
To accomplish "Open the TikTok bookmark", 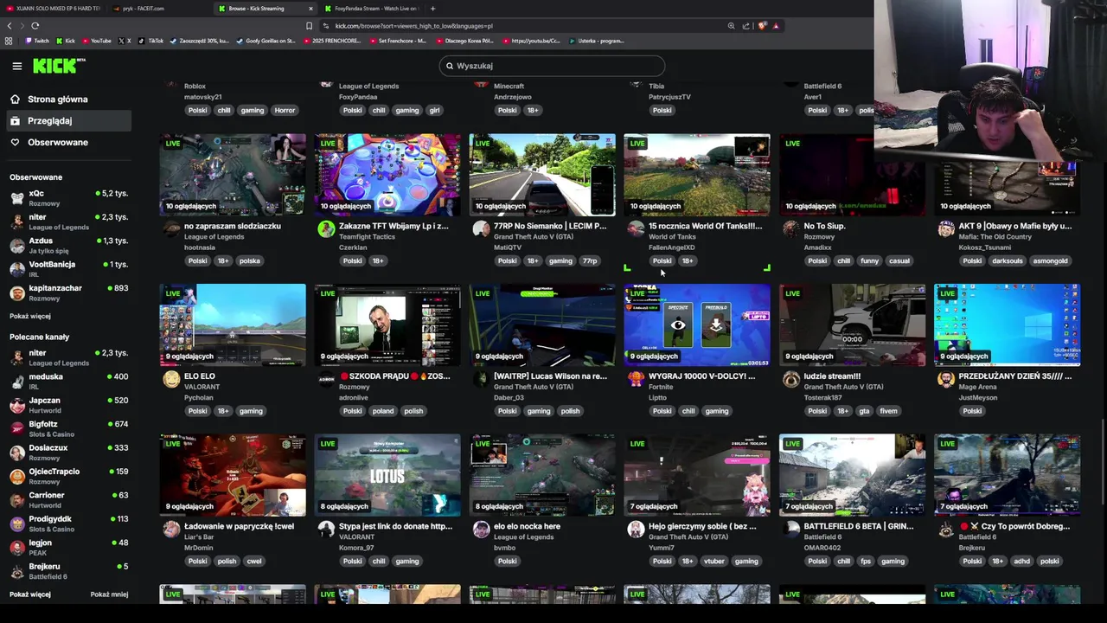I will [150, 41].
